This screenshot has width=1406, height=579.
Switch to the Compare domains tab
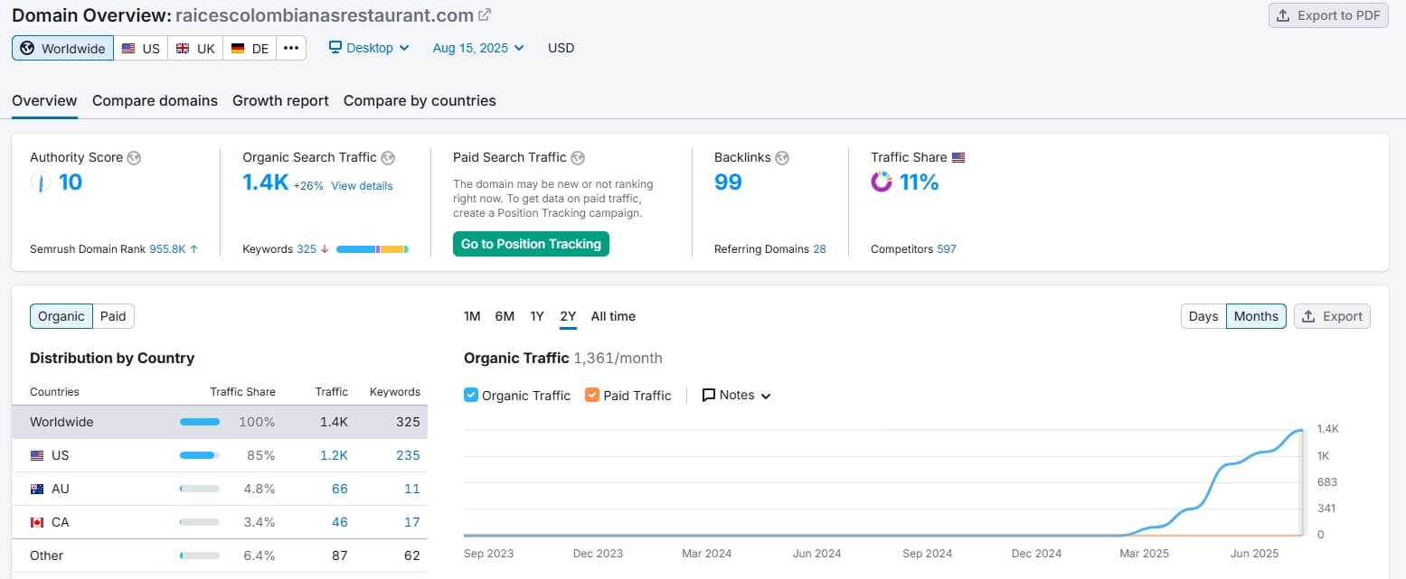[x=155, y=100]
